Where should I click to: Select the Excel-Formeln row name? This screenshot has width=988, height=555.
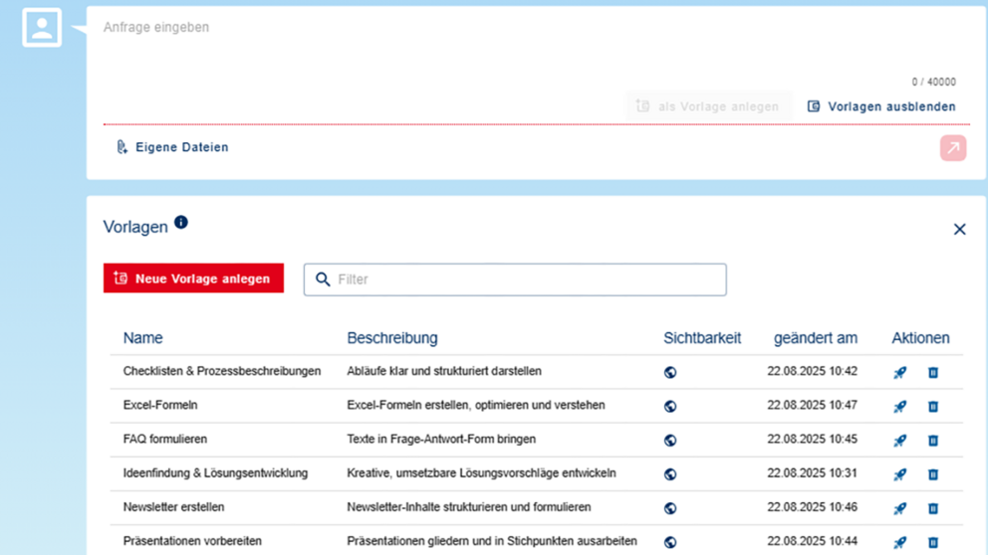(x=160, y=405)
